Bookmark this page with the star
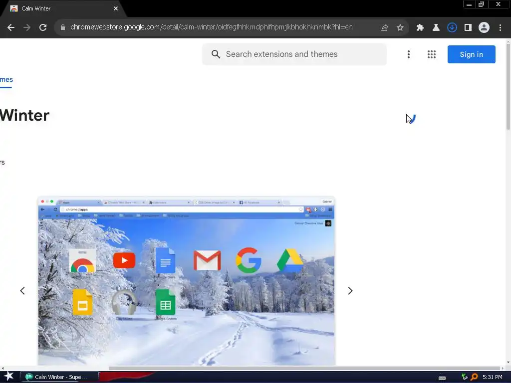Viewport: 511px width, 383px height. 400,28
